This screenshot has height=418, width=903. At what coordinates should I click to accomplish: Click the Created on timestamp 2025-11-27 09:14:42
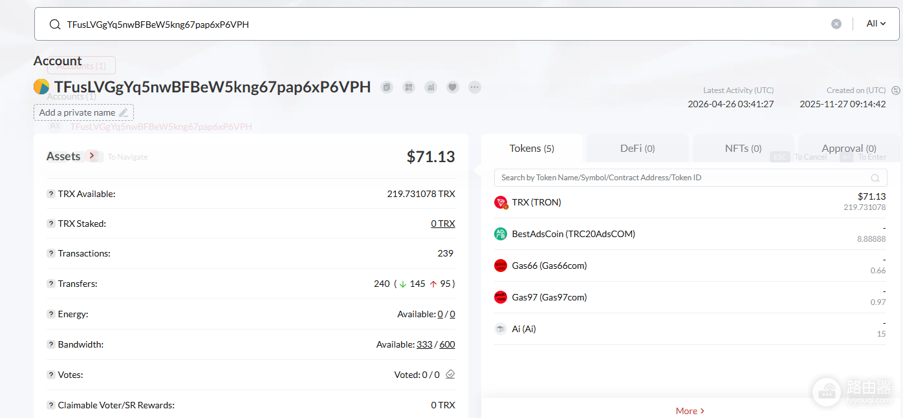(843, 103)
